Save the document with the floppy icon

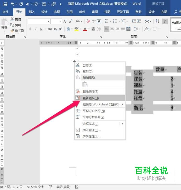tap(5, 4)
